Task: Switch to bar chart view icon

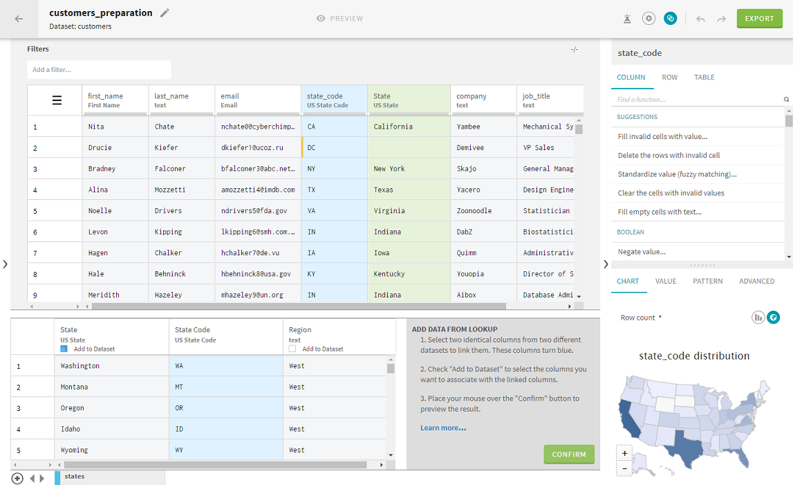Action: [x=758, y=318]
